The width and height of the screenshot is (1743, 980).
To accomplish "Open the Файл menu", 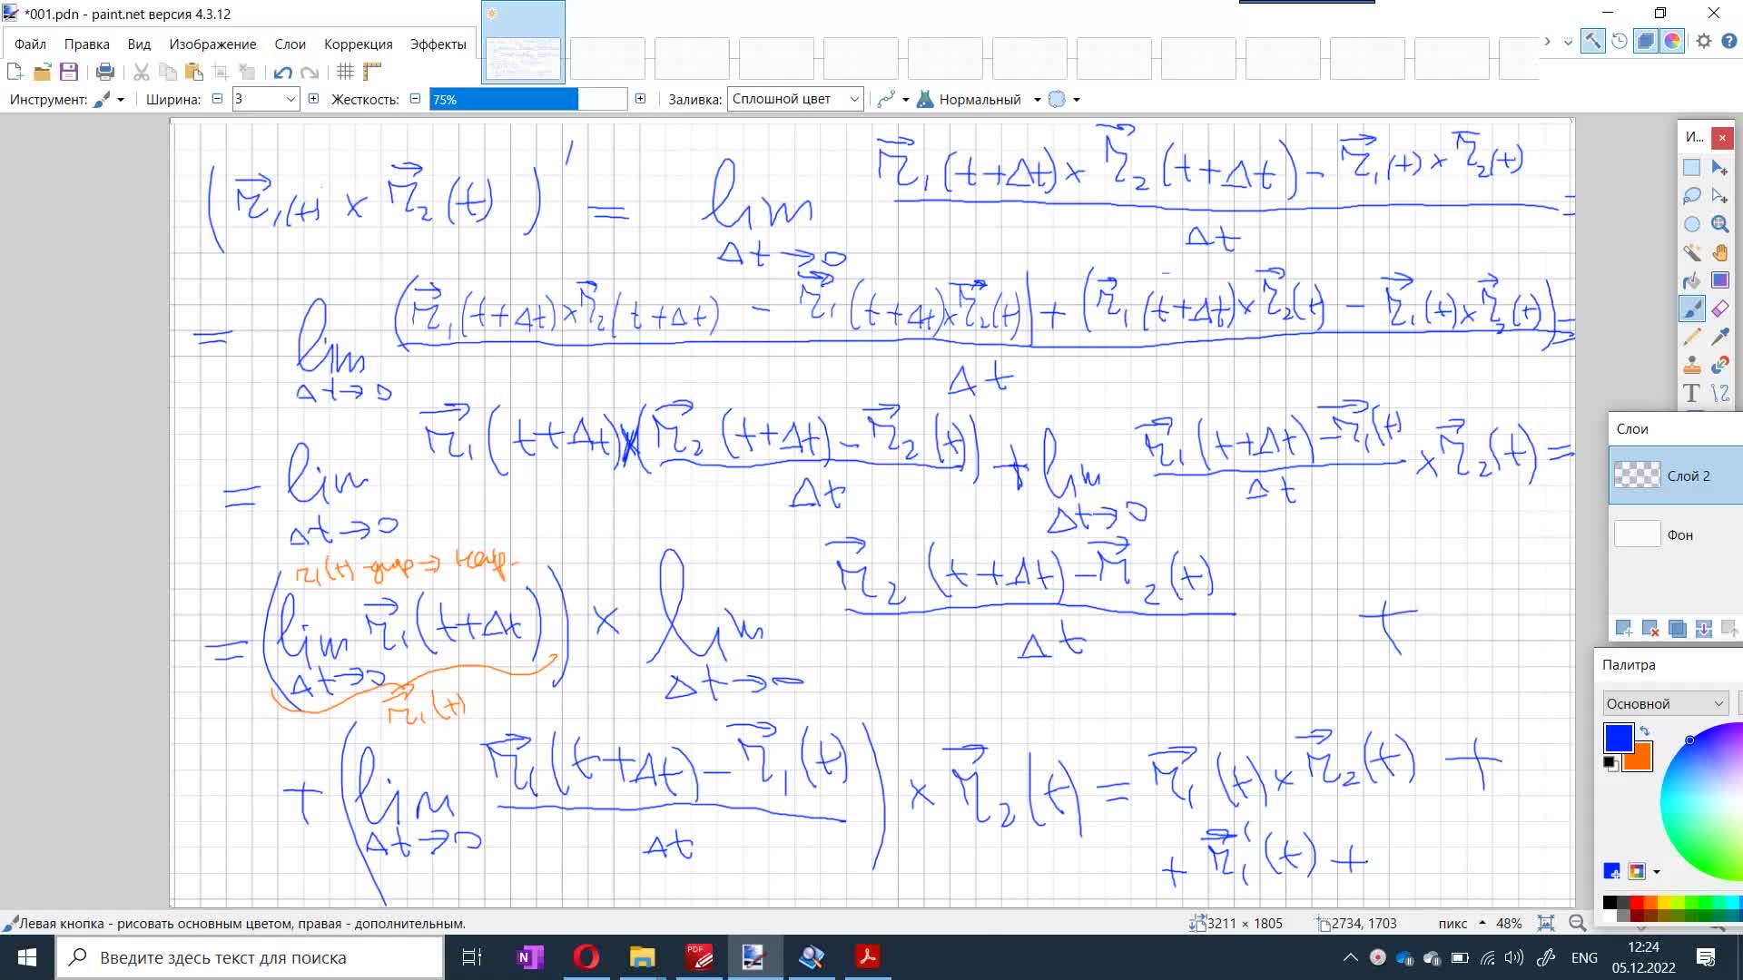I will click(x=30, y=44).
